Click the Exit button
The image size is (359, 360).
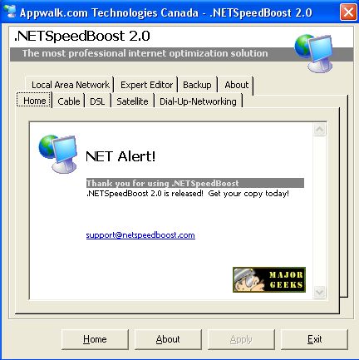[x=314, y=339]
